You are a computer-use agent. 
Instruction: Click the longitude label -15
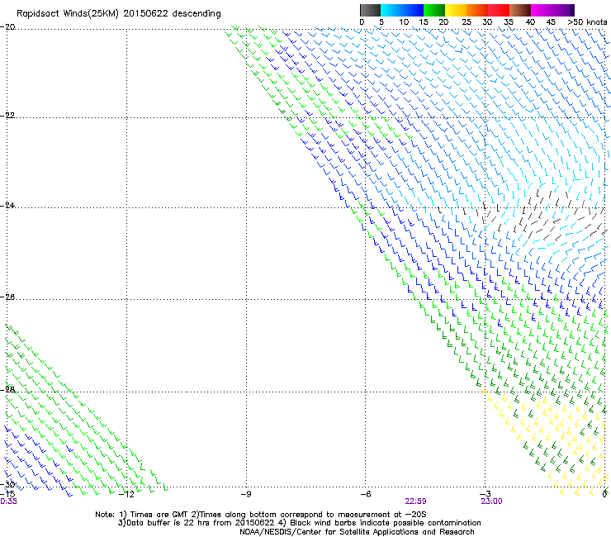click(7, 494)
